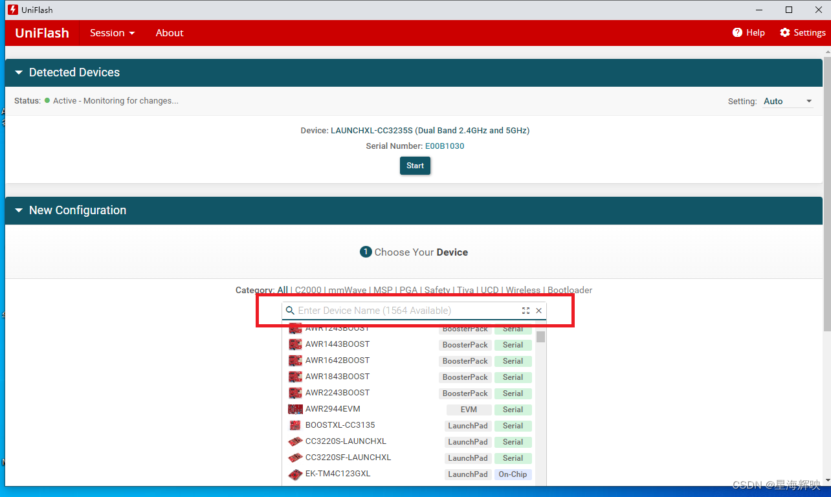Click Serial tag on CC3220SF-LAUNCHXL row

tap(513, 458)
